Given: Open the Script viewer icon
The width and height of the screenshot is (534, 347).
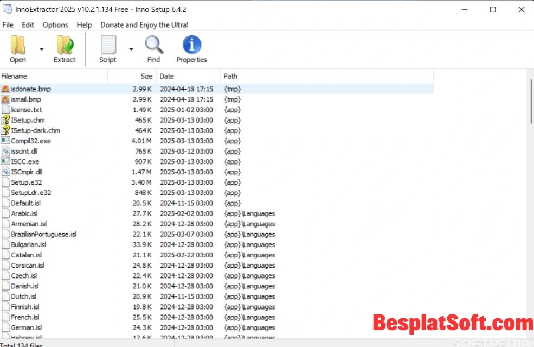Looking at the screenshot, I should [108, 45].
